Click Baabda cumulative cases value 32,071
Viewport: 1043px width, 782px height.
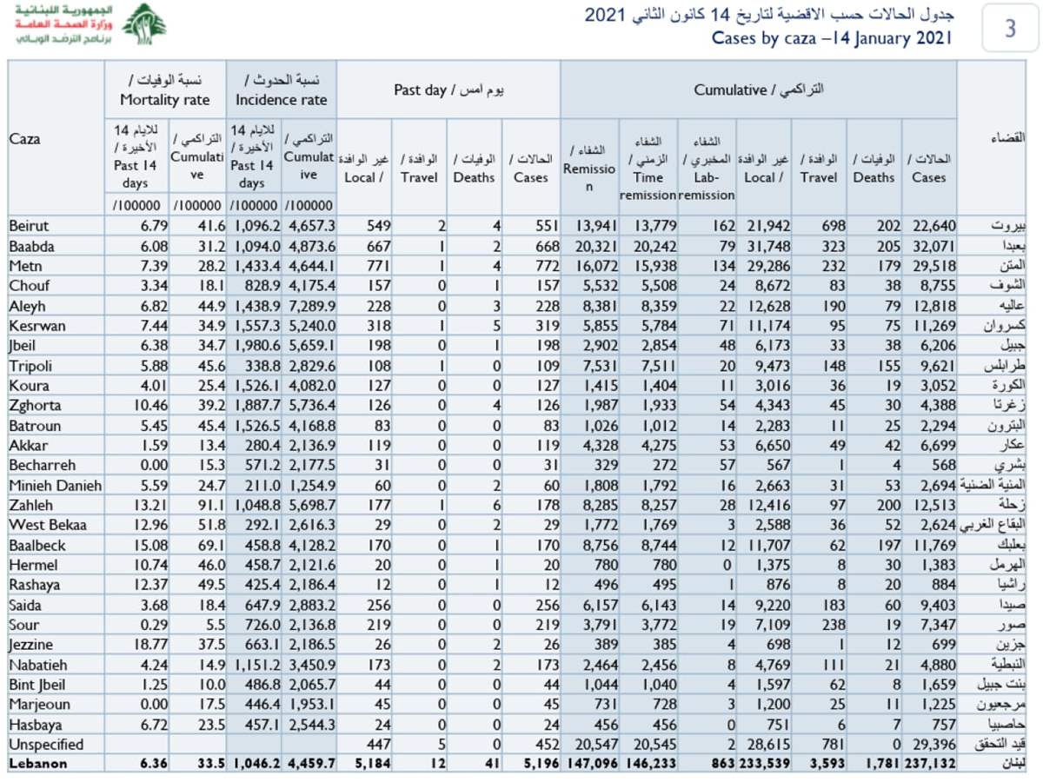(933, 246)
